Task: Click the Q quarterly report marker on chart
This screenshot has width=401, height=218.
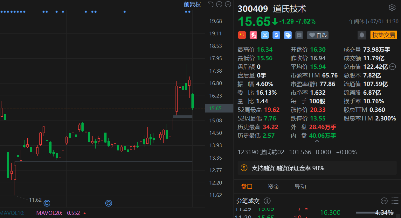Action: pos(109,203)
